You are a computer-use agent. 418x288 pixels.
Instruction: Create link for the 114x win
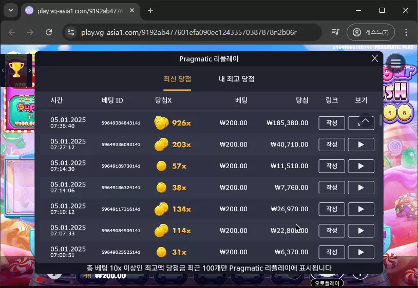click(x=332, y=231)
